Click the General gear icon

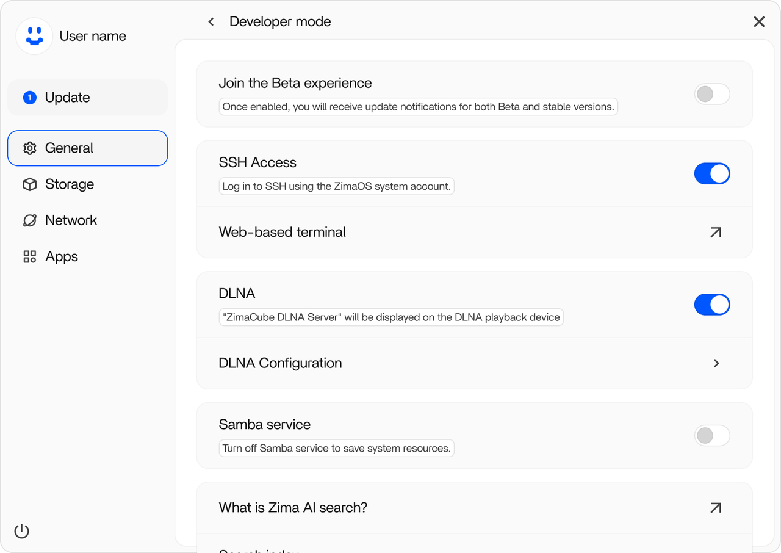click(29, 148)
